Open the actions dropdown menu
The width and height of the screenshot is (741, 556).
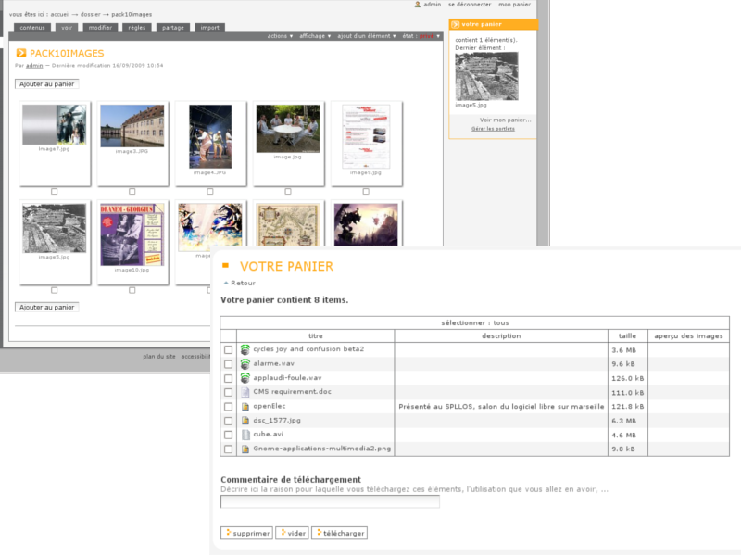[280, 36]
